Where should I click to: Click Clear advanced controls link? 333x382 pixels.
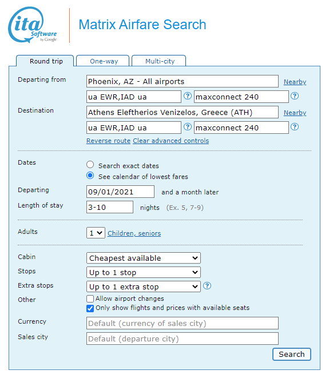(171, 141)
